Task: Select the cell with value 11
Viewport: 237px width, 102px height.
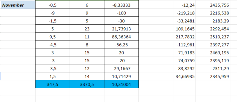Action: point(87,37)
